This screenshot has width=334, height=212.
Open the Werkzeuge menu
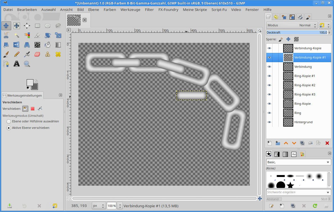(130, 10)
